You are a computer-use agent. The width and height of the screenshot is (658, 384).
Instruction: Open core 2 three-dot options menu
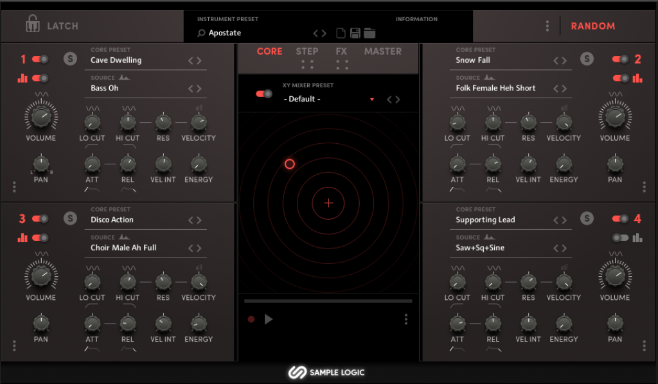coord(644,187)
